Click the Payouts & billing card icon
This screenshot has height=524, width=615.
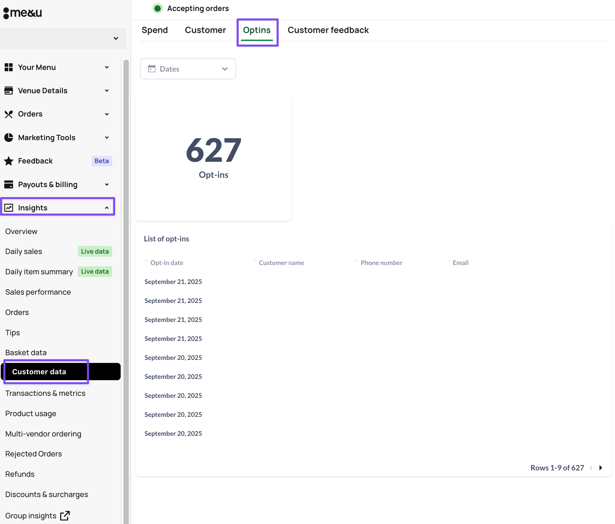tap(9, 184)
